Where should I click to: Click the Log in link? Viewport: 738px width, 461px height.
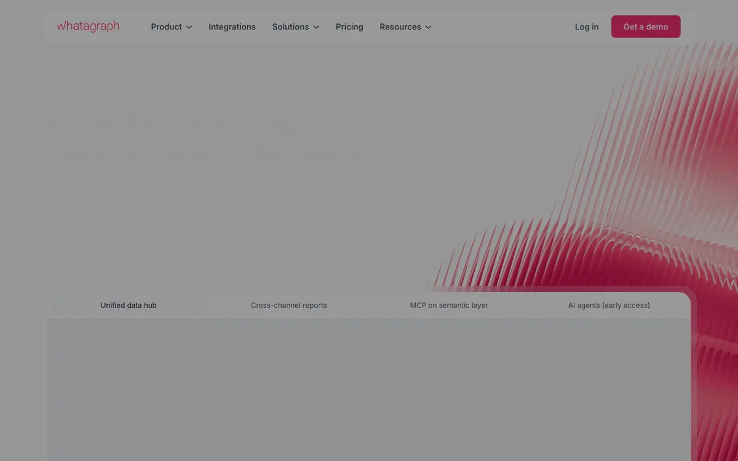coord(587,27)
